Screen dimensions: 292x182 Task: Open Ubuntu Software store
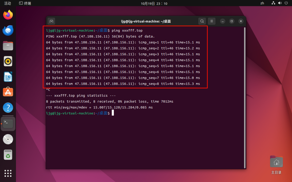8,92
